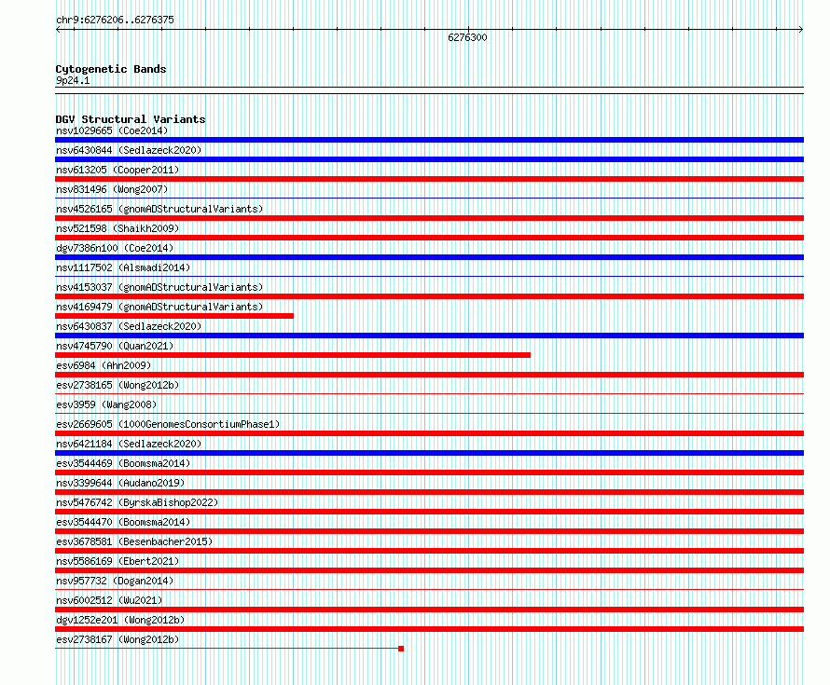The height and width of the screenshot is (685, 830).
Task: Open variant dgv1252e201 (Wong2012b)
Action: click(120, 620)
